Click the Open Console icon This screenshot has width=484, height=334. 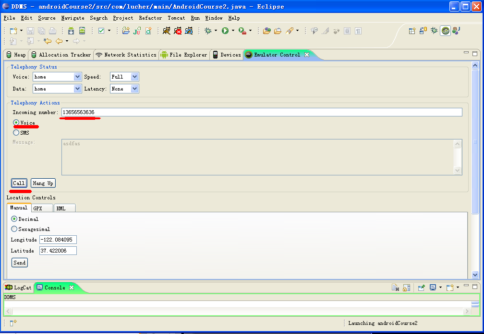[450, 288]
